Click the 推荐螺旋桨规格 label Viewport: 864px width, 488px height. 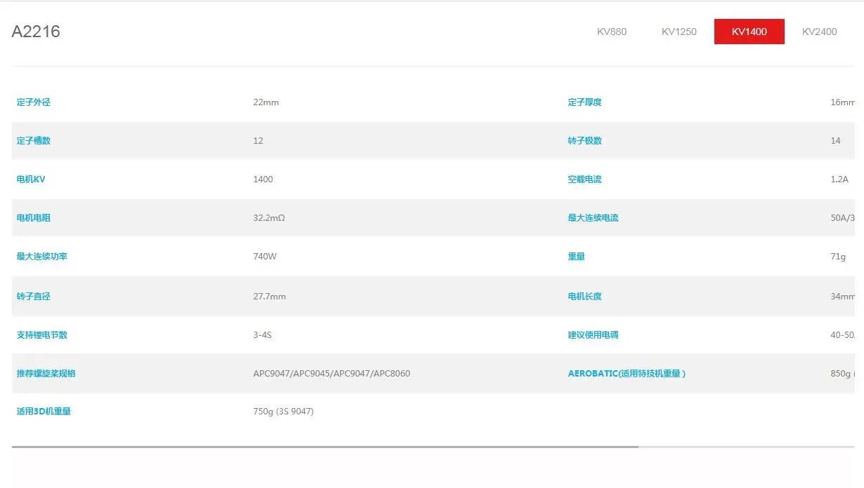click(46, 374)
